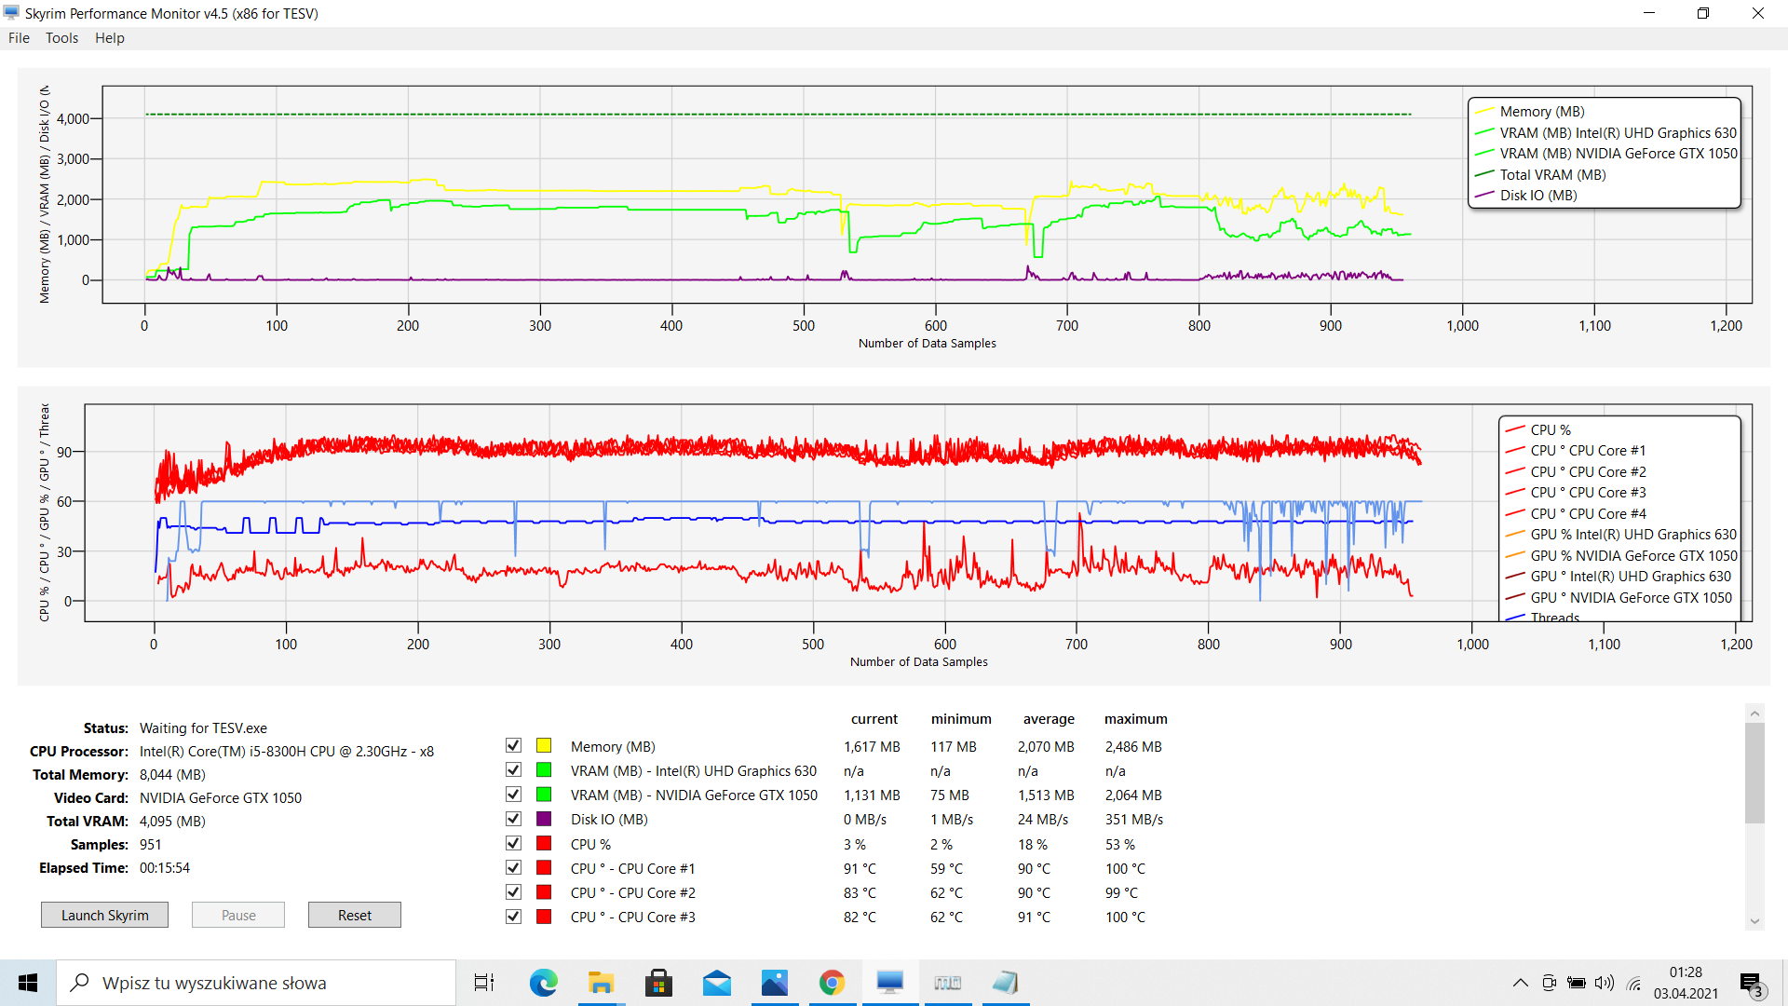1788x1006 pixels.
Task: Click the maximum Memory value 2,486 MB
Action: click(1133, 746)
